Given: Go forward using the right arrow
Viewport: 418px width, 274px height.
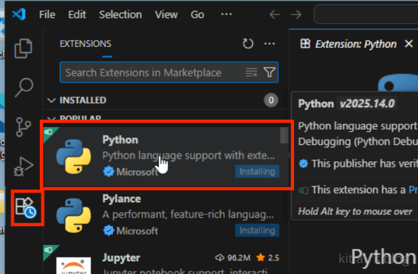Looking at the screenshot, I should (x=296, y=14).
